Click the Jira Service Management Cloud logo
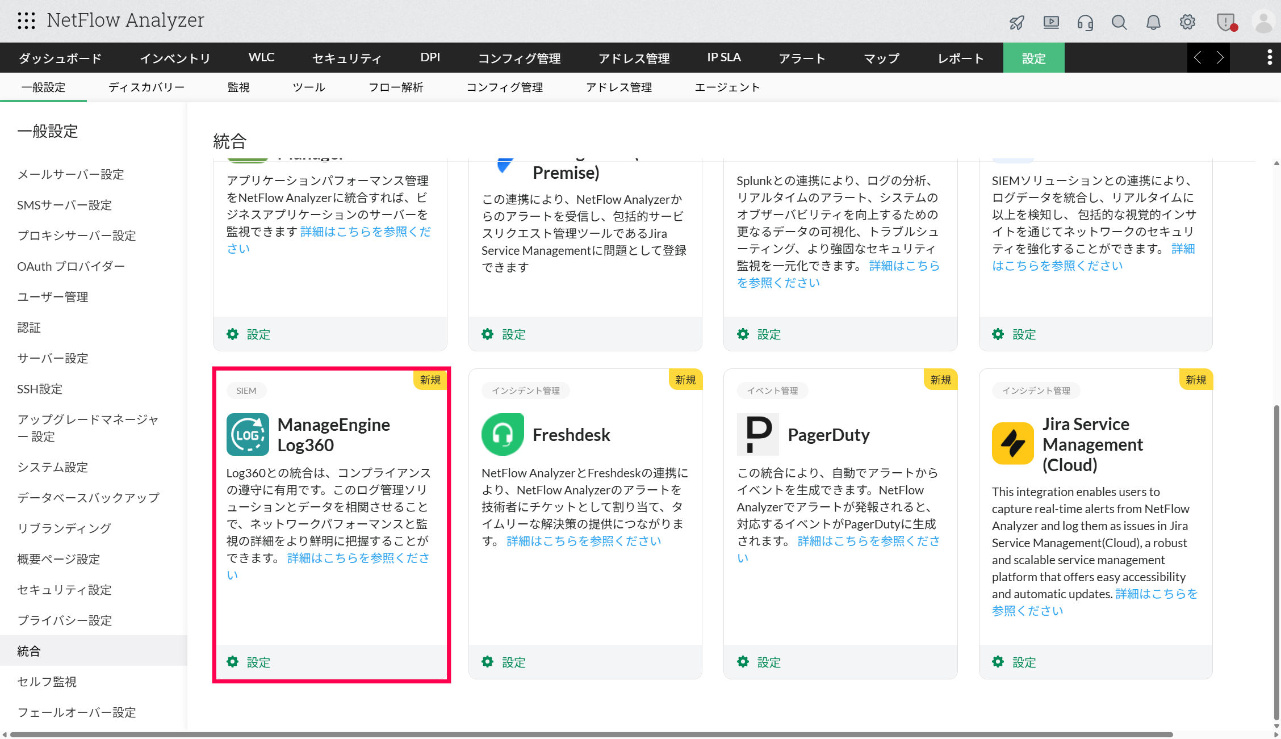1281x739 pixels. click(1013, 444)
